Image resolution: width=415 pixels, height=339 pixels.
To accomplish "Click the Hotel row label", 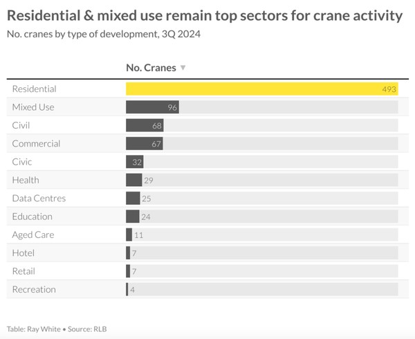I will [x=23, y=253].
